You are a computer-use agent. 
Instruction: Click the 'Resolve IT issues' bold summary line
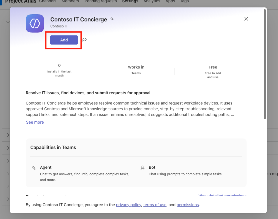(x=89, y=93)
